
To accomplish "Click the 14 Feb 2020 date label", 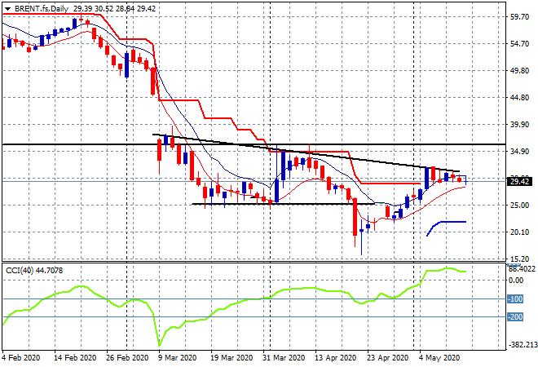I will tap(73, 357).
